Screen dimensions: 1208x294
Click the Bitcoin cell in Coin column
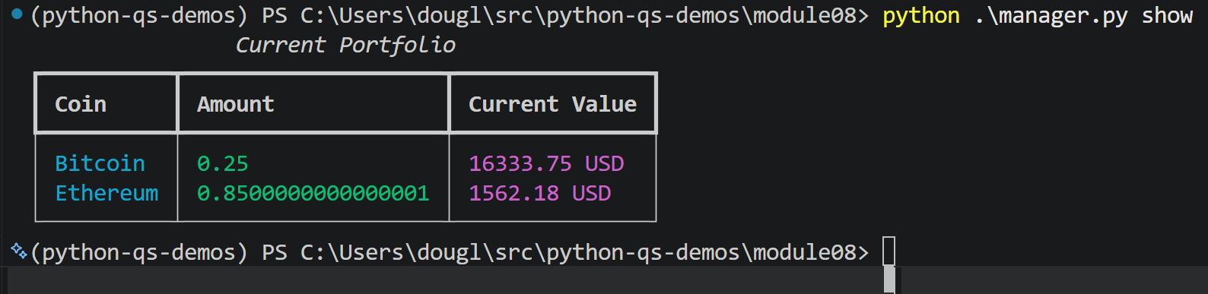(100, 163)
